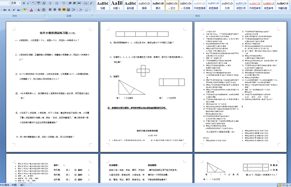Click the page two cross-shaped grid figure
Image resolution: width=291 pixels, height=187 pixels.
(143, 71)
